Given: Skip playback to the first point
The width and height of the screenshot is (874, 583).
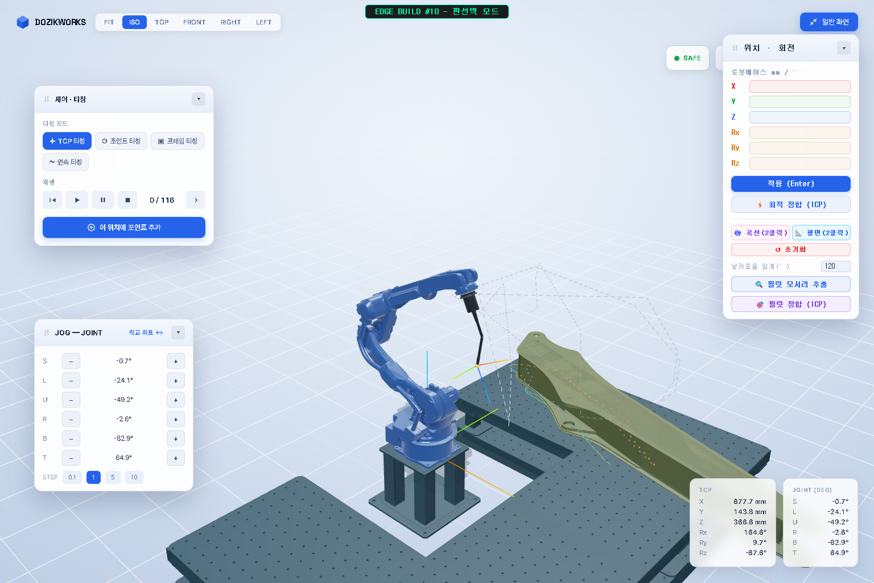Looking at the screenshot, I should pyautogui.click(x=52, y=200).
